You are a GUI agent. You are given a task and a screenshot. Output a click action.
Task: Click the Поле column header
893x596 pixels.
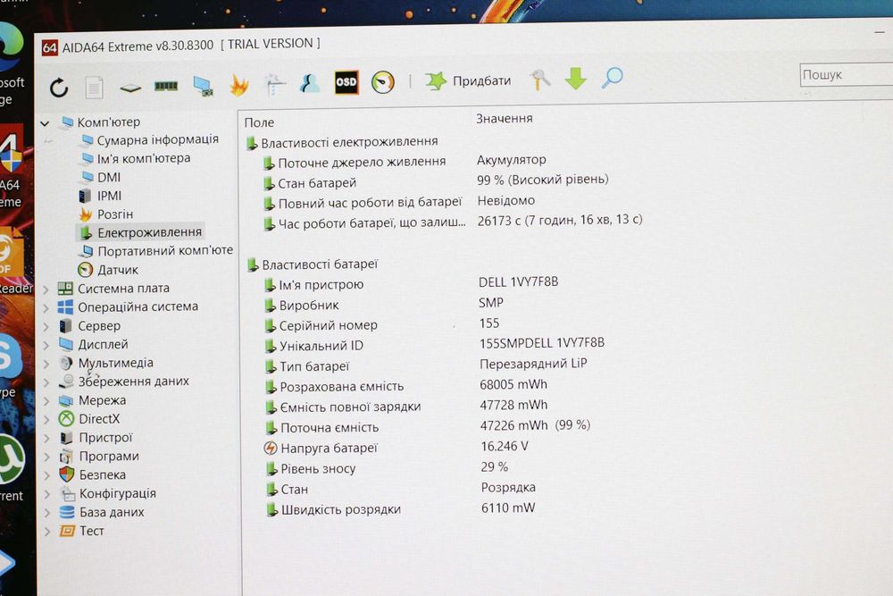pos(259,122)
